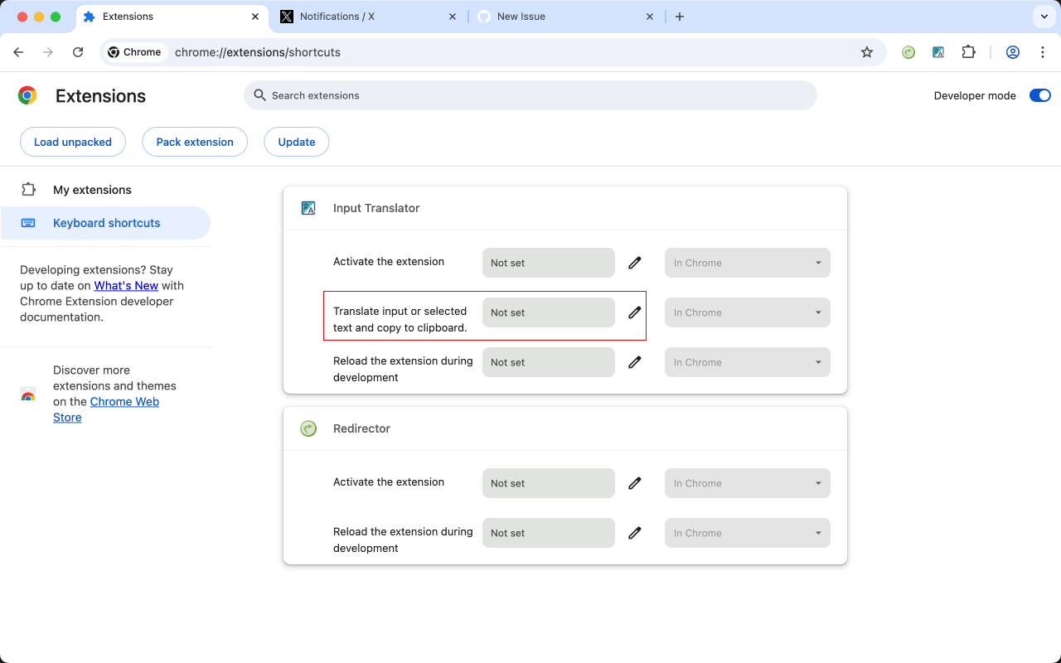Edit the Translate input shortcut pencil
Image resolution: width=1061 pixels, height=663 pixels.
634,312
